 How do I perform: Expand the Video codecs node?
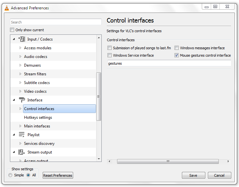(20, 91)
